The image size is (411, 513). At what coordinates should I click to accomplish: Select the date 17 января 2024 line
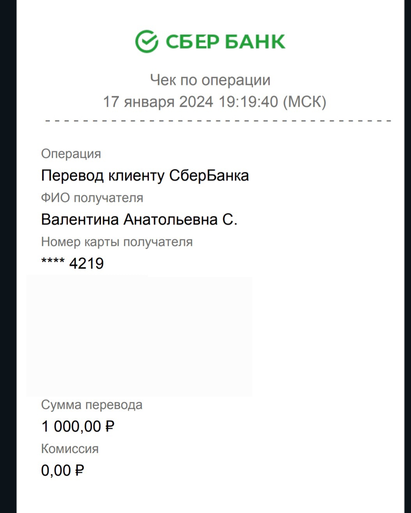158,102
